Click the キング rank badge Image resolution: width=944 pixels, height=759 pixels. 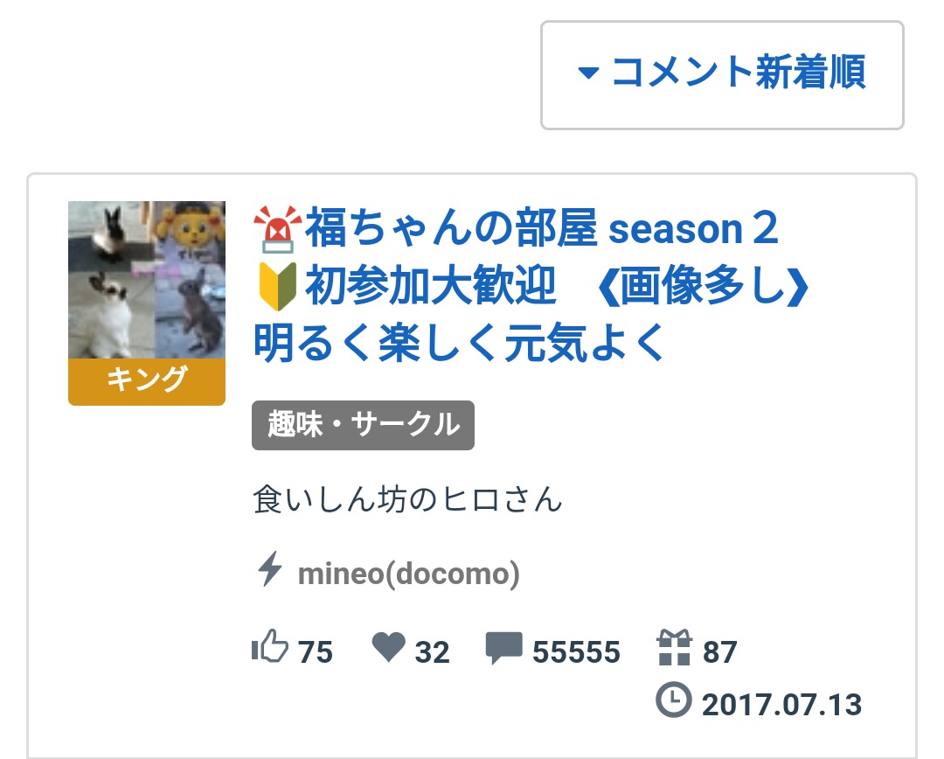click(146, 381)
